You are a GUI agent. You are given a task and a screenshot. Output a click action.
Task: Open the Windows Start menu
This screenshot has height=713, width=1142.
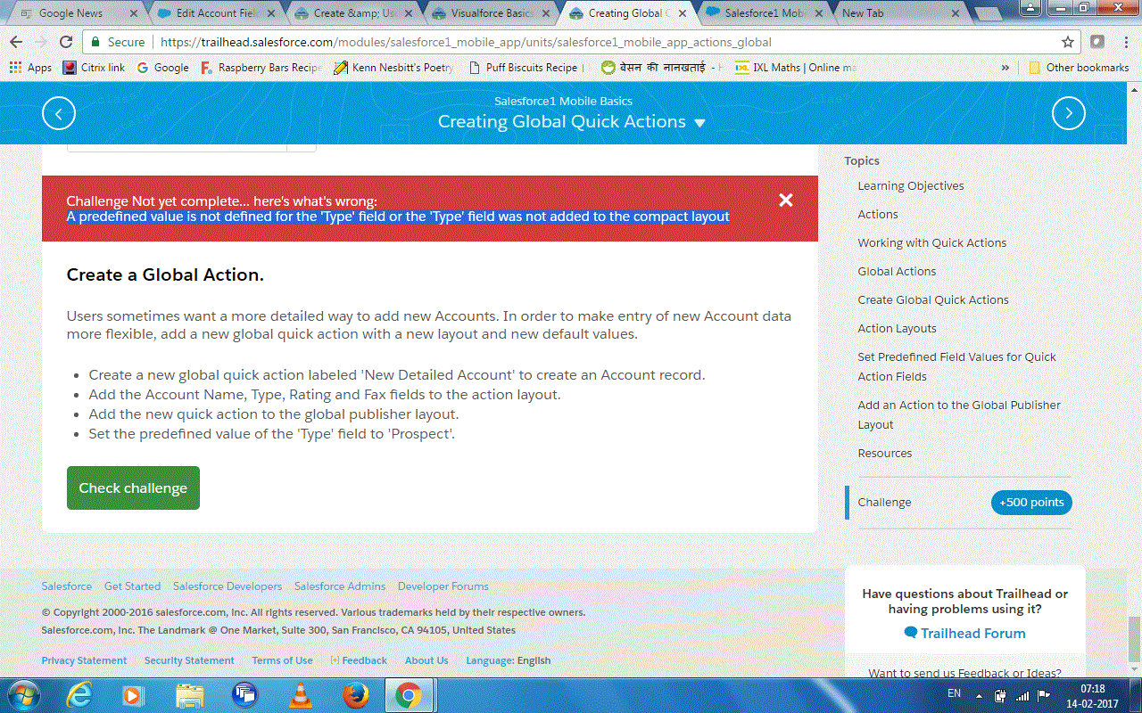(x=22, y=695)
